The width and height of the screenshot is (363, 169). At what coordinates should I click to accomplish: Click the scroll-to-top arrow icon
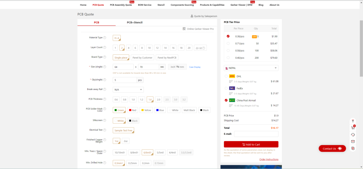(x=353, y=121)
